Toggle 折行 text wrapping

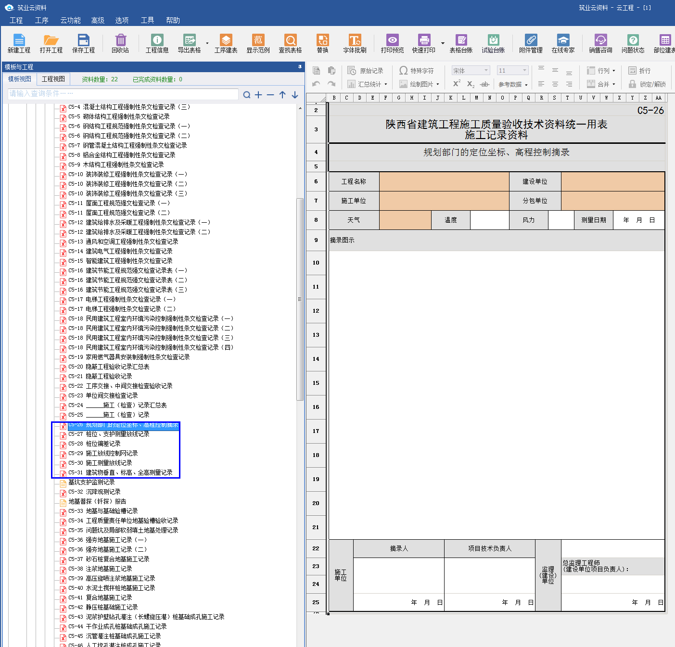pyautogui.click(x=639, y=71)
